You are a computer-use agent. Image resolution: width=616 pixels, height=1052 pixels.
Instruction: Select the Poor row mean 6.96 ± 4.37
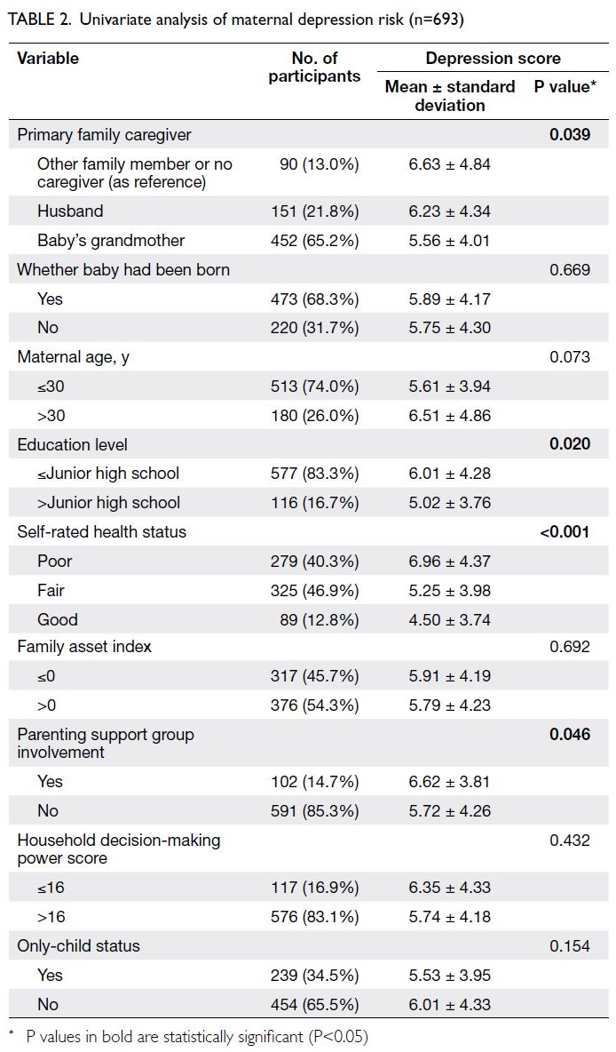[x=450, y=561]
